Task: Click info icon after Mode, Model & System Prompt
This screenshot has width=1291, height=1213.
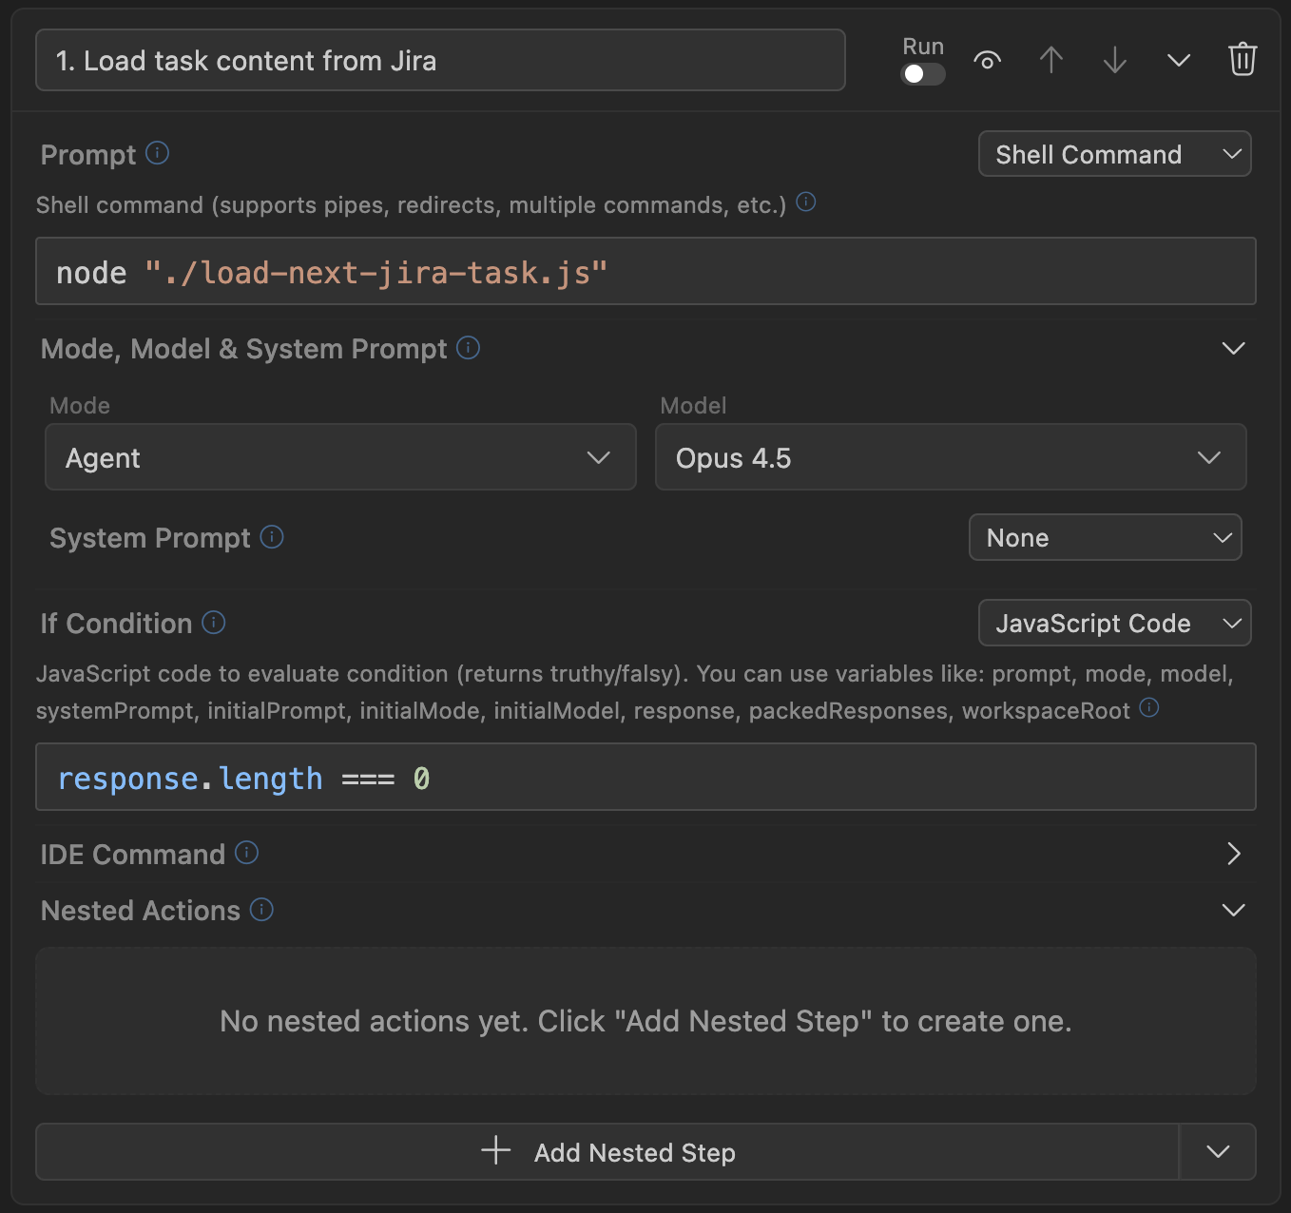Action: [x=468, y=348]
